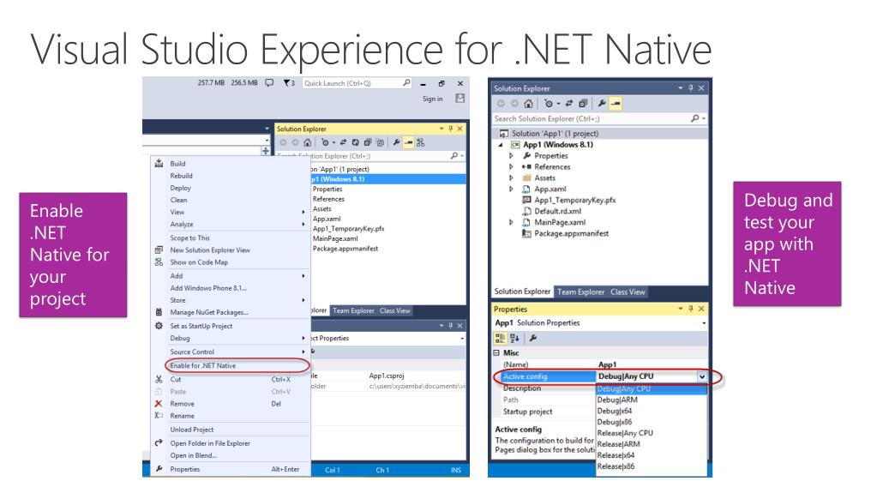Click Sync with Active Document in yellow Solution Explorer

click(343, 142)
